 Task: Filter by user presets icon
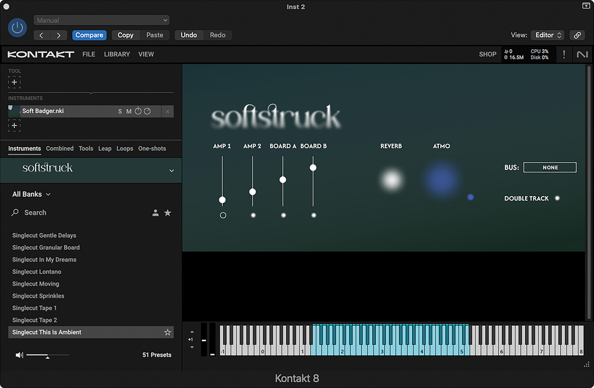click(x=155, y=213)
